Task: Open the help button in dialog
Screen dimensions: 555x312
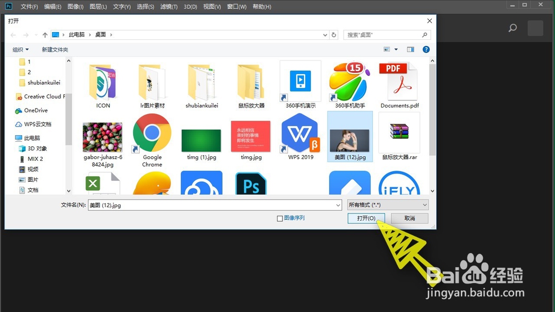Action: point(426,49)
